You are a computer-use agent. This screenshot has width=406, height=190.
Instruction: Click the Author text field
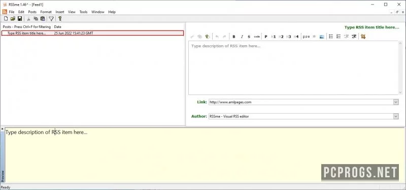click(301, 116)
